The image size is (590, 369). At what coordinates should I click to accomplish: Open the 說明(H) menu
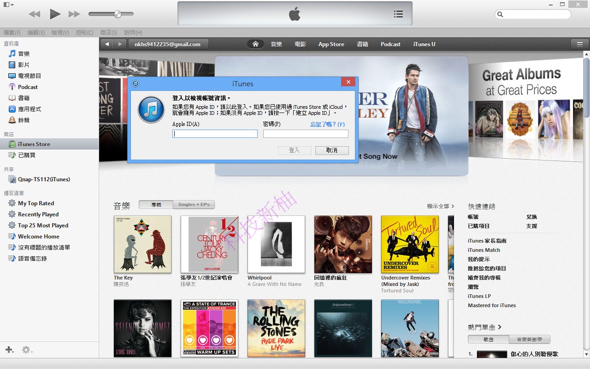coord(133,33)
